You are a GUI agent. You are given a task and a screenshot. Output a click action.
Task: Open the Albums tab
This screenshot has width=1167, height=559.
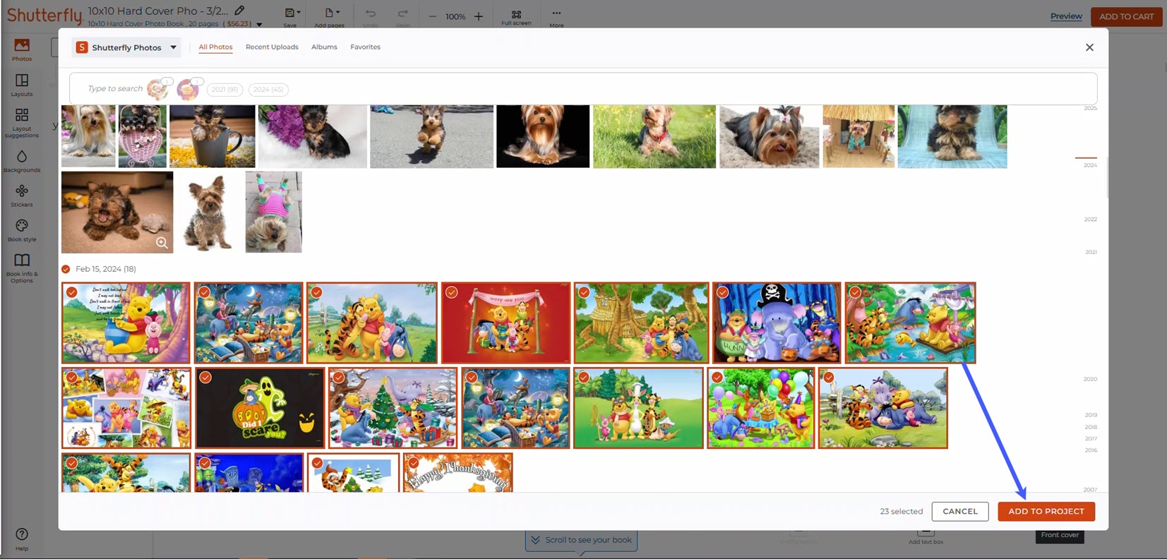(x=324, y=47)
